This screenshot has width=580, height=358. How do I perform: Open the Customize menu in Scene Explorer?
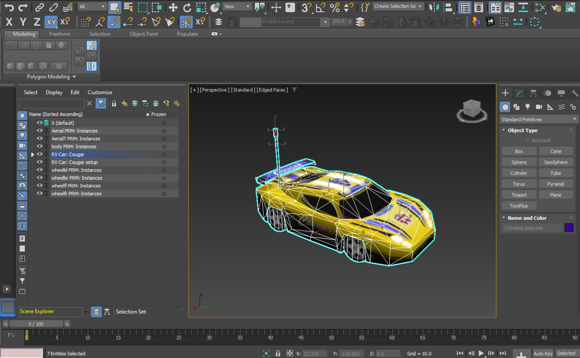tap(100, 92)
